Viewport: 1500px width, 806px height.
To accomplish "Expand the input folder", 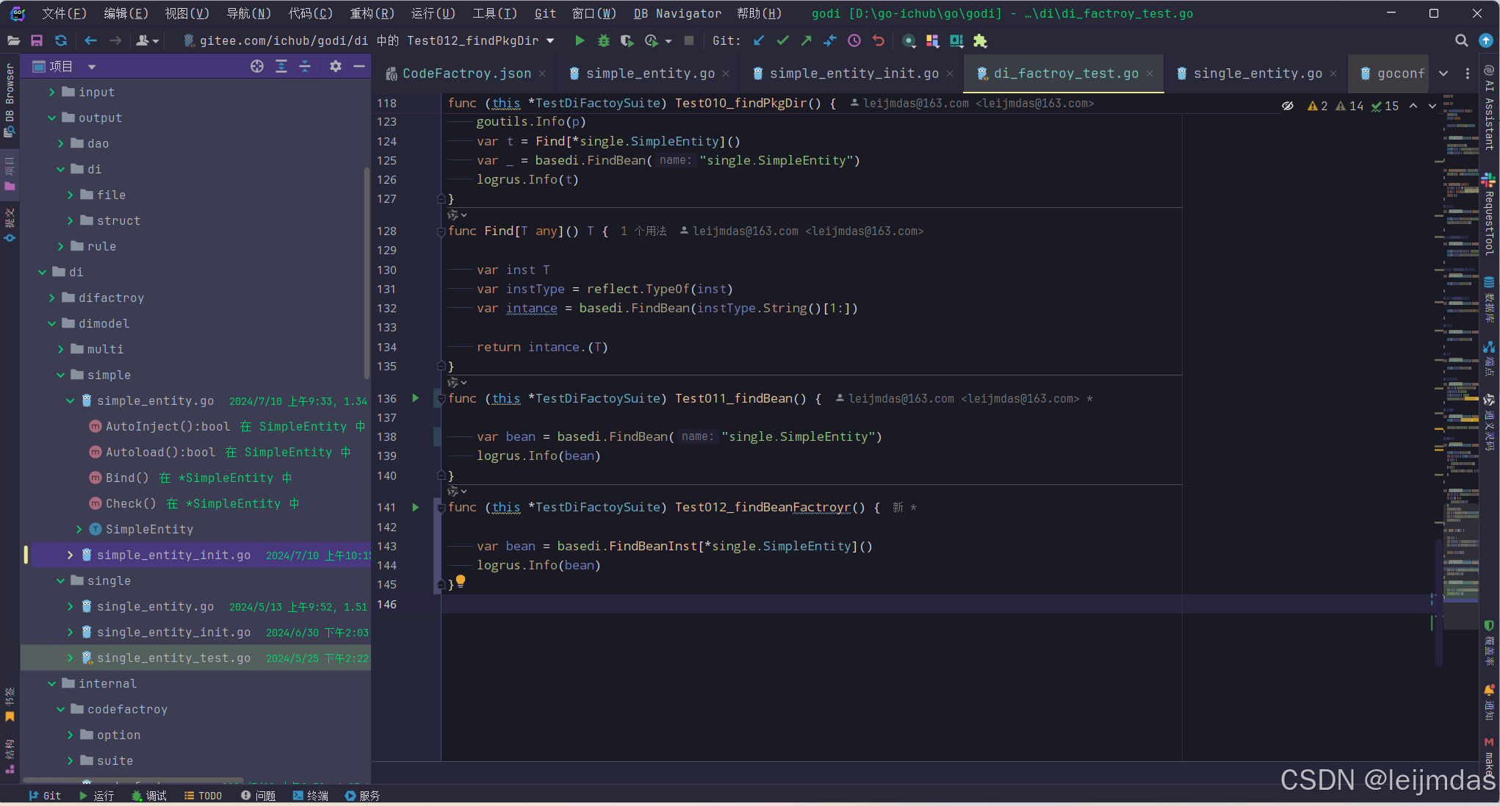I will [x=51, y=92].
